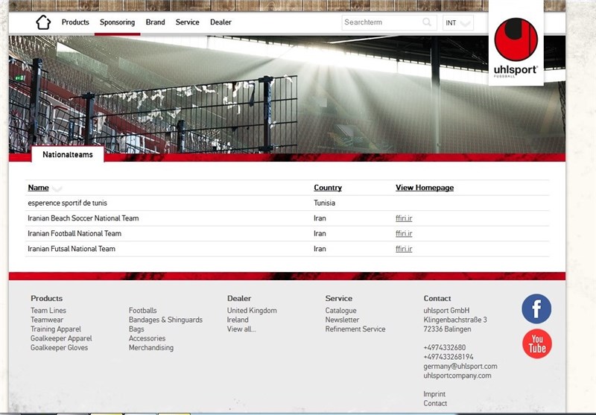Open the Newsletter link under Service
The image size is (596, 415).
point(342,320)
